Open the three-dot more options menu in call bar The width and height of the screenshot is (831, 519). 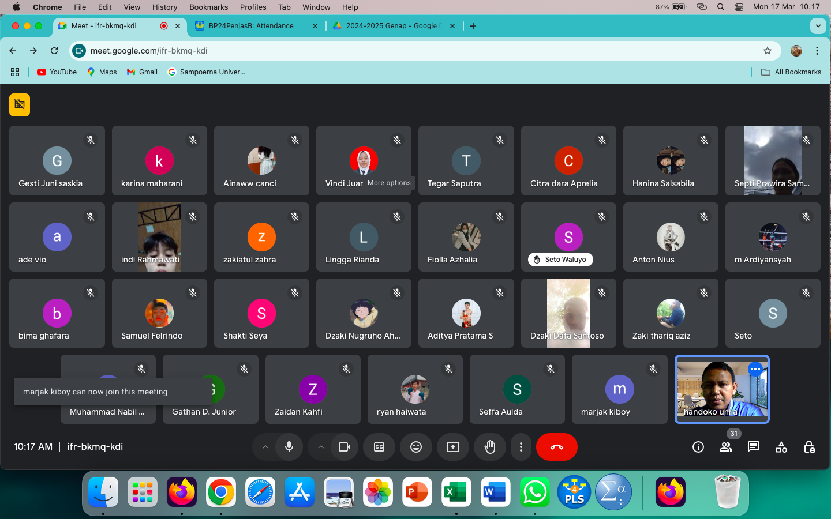point(521,447)
